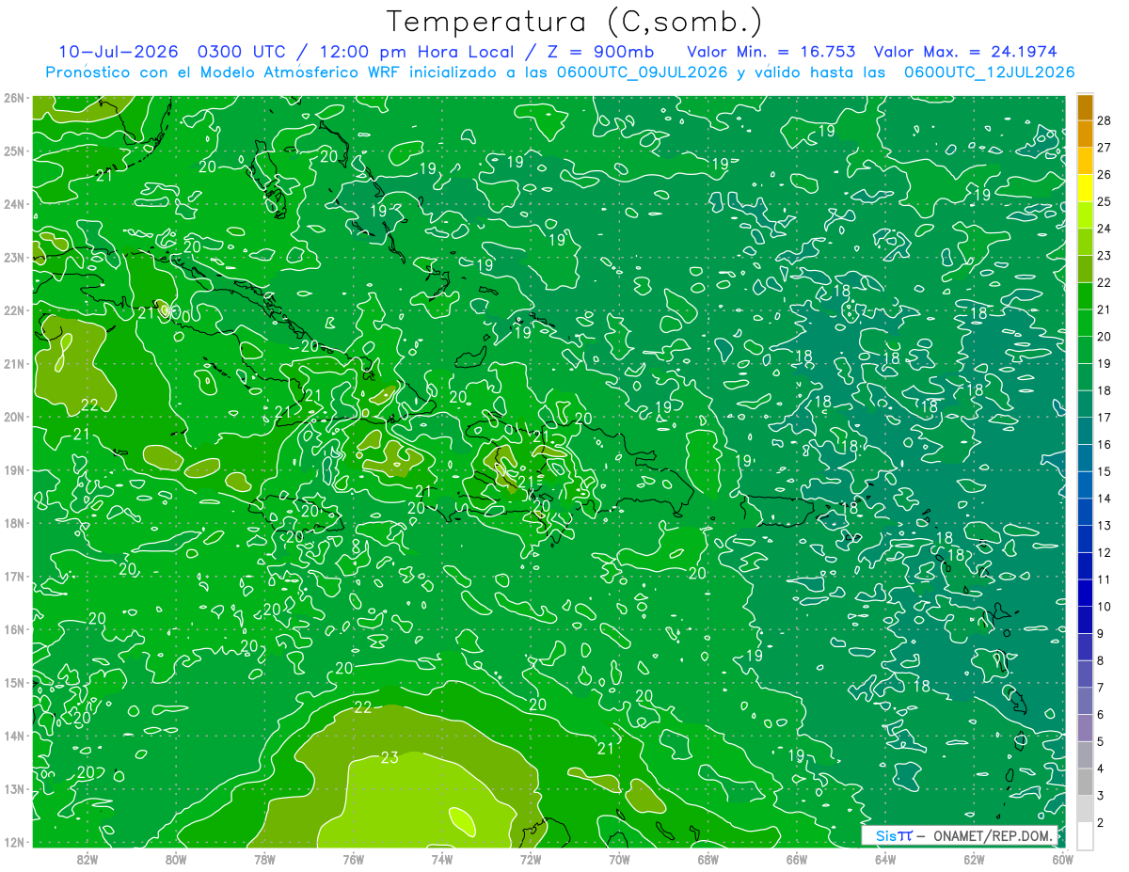Viewport: 1129px width, 872px height.
Task: Click the 25 value on the color scale
Action: pyautogui.click(x=1105, y=201)
